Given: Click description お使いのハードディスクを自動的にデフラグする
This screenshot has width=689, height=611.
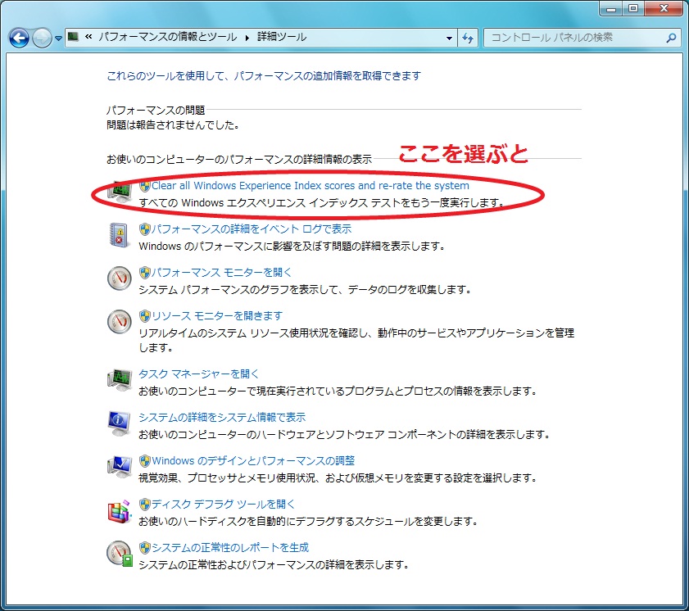Looking at the screenshot, I should tap(309, 522).
